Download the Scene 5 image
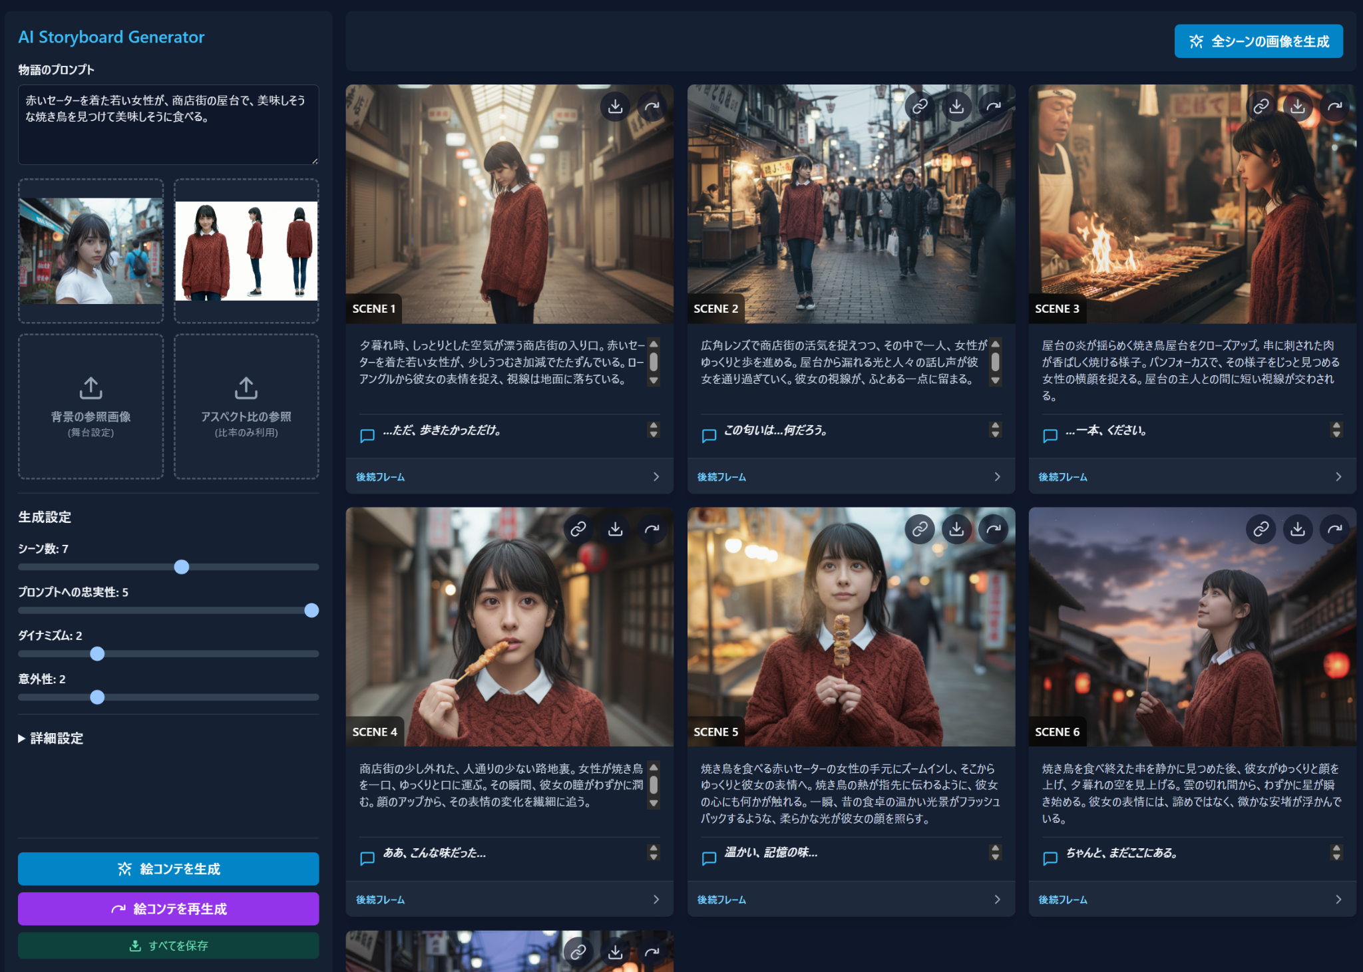 pyautogui.click(x=956, y=529)
